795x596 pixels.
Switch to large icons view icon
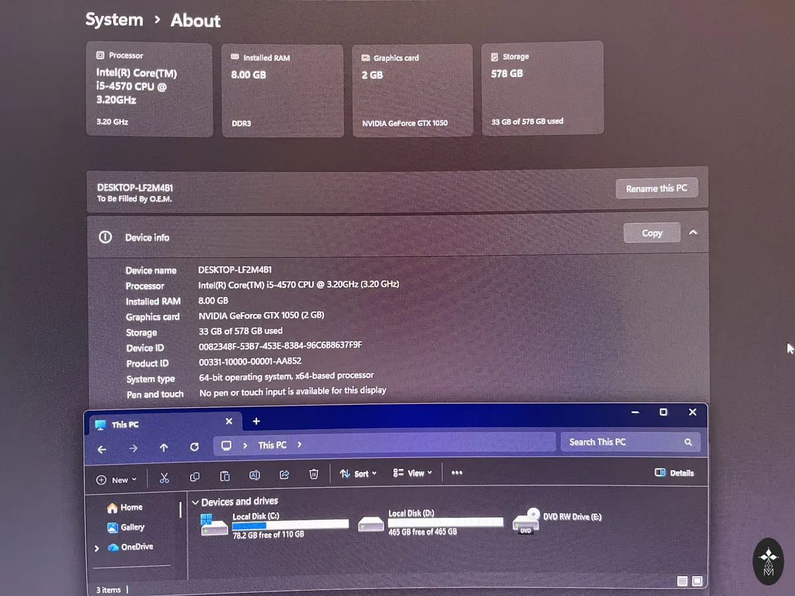point(697,581)
